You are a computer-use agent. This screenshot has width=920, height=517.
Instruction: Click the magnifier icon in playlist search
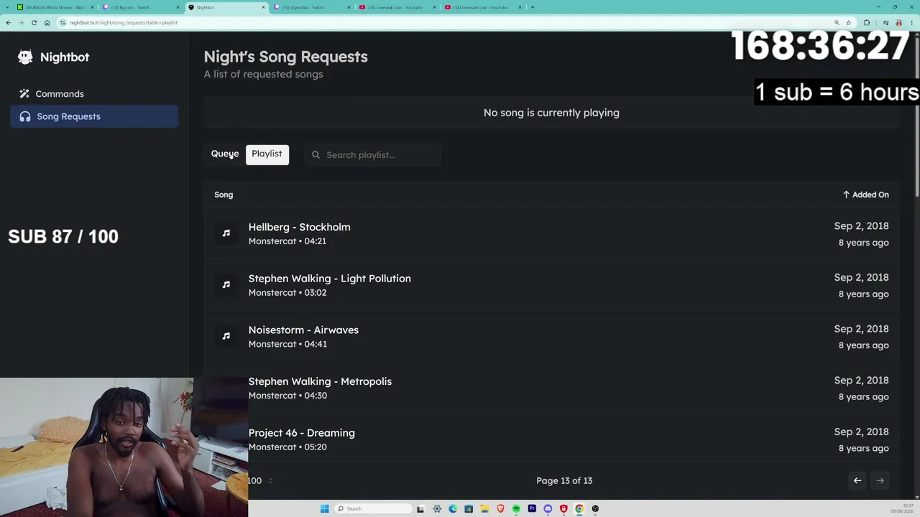coord(316,155)
